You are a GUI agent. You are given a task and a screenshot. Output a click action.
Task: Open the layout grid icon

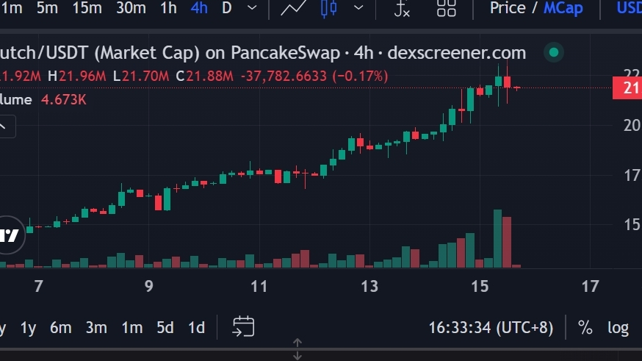[x=446, y=8]
